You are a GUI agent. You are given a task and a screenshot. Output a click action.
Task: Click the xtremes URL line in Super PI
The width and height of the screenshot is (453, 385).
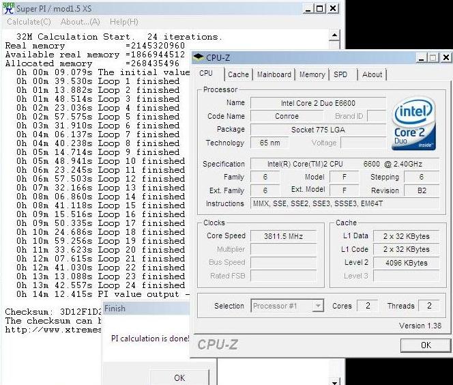click(x=53, y=330)
